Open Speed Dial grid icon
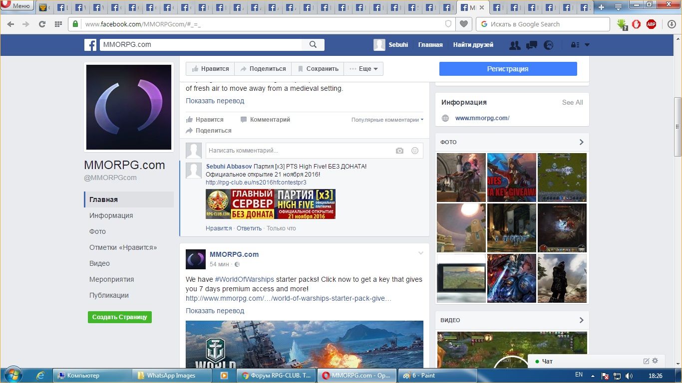 58,24
